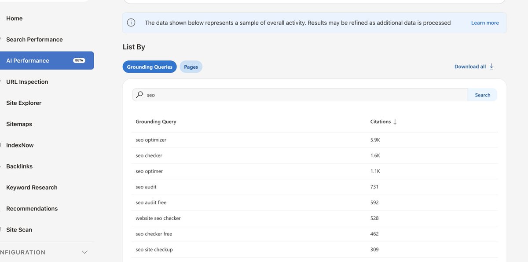Toggle the Citations sort order
Screen dimensions: 528x262
(x=395, y=122)
